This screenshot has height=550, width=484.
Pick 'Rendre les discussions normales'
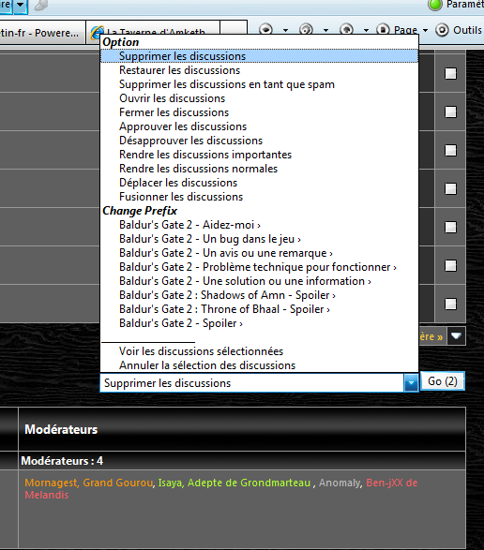click(x=259, y=169)
